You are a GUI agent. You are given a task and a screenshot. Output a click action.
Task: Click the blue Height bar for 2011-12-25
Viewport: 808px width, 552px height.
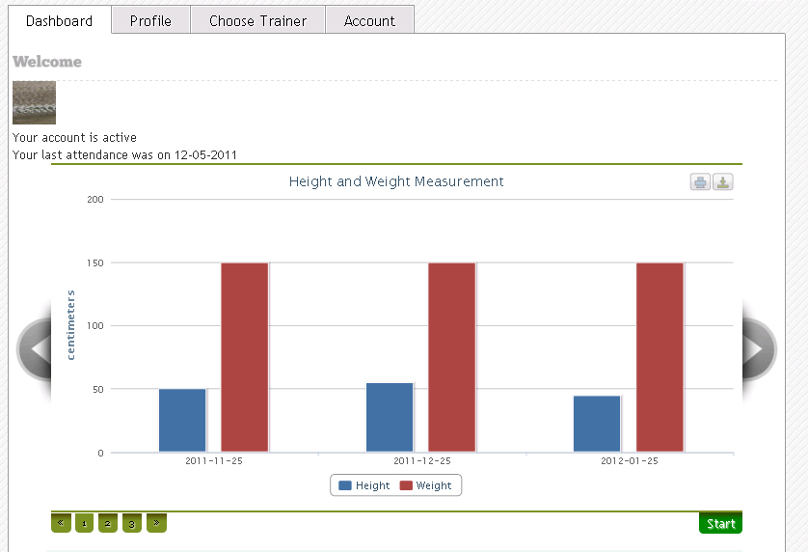[390, 417]
